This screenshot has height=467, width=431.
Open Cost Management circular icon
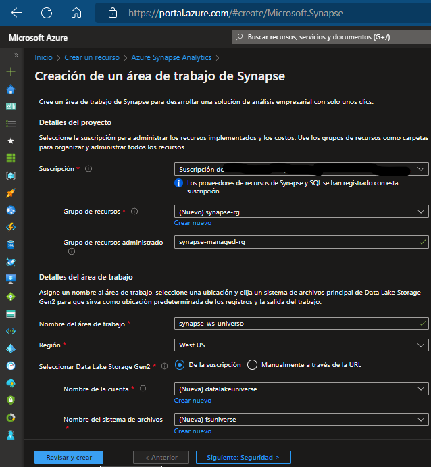tap(11, 418)
